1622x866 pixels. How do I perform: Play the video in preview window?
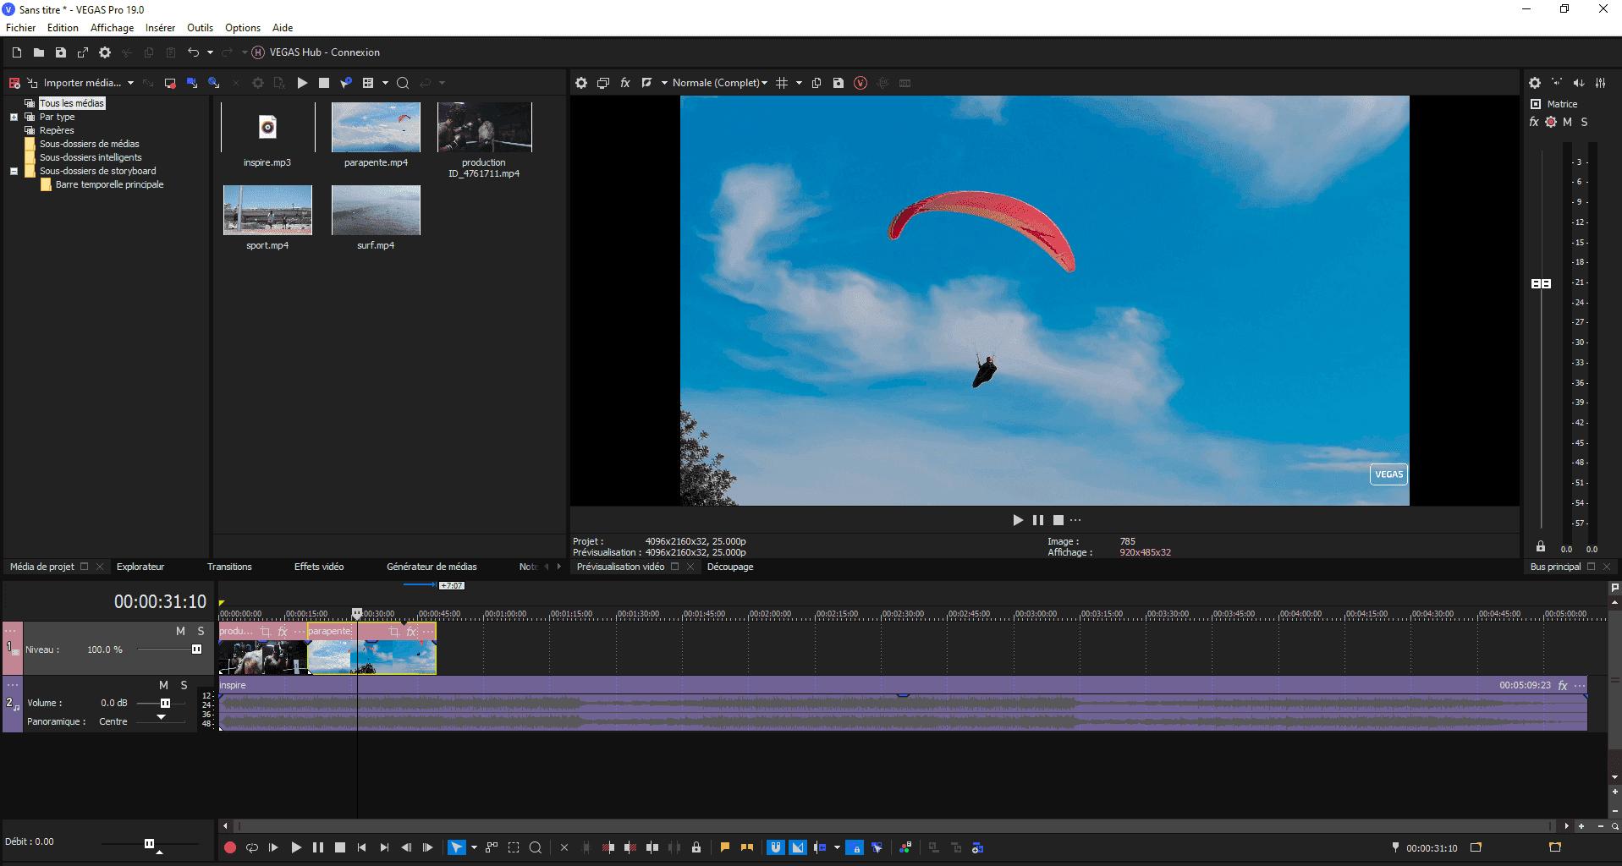1018,520
